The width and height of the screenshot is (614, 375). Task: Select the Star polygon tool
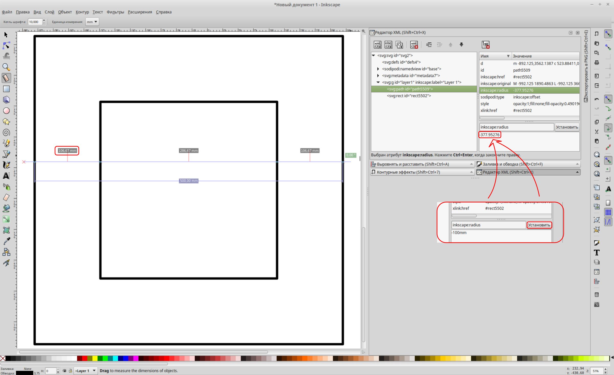(x=6, y=122)
